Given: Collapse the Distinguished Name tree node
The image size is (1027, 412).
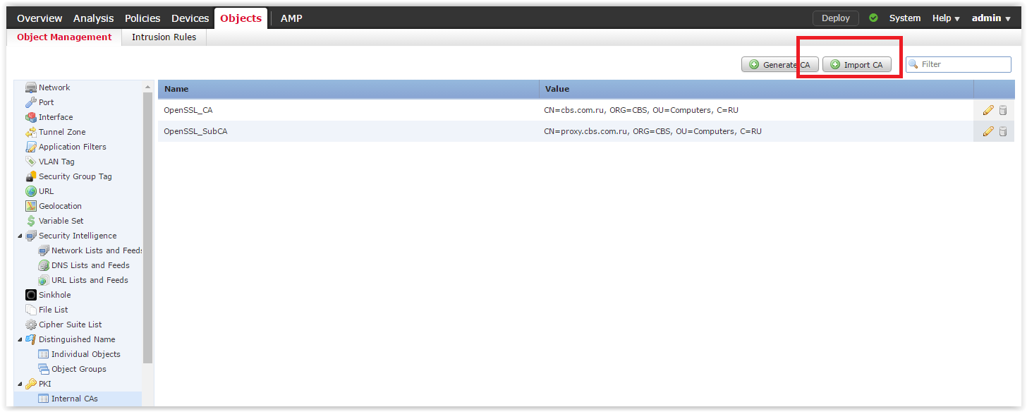Looking at the screenshot, I should tap(20, 339).
